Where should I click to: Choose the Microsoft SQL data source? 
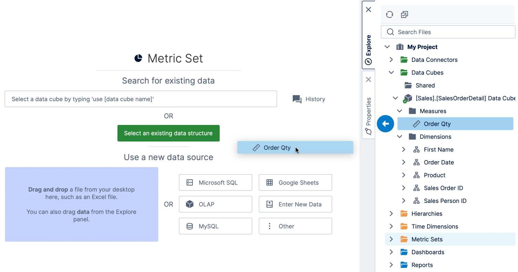click(215, 183)
